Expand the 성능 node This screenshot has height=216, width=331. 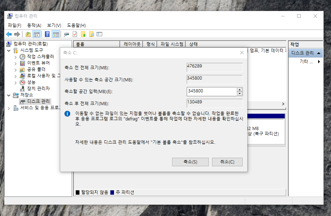(15, 82)
